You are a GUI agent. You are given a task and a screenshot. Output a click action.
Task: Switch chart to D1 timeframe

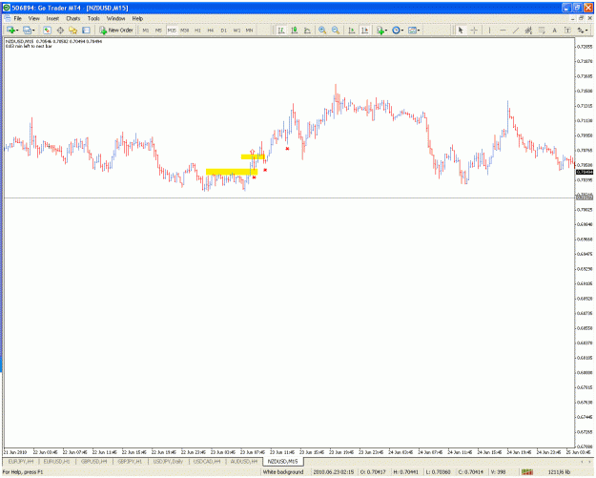click(224, 30)
